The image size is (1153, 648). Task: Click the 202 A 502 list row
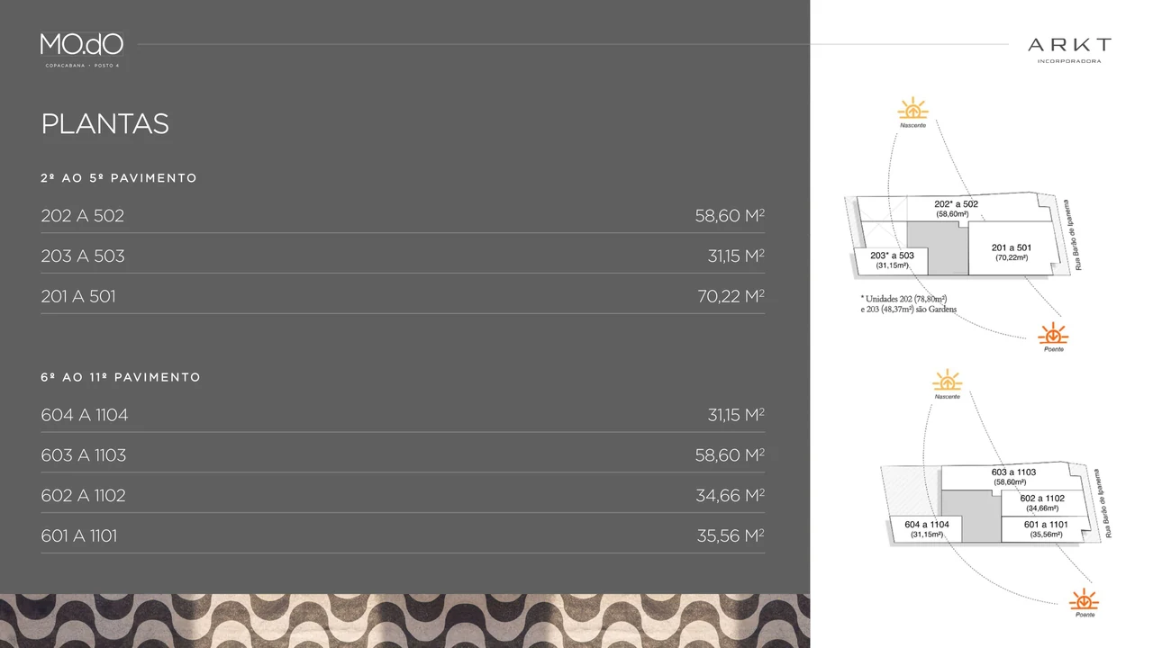click(403, 216)
